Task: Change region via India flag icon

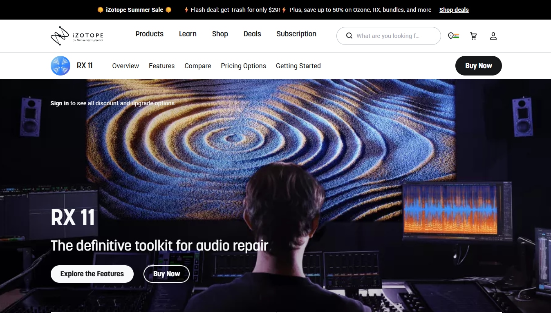Action: pos(453,36)
